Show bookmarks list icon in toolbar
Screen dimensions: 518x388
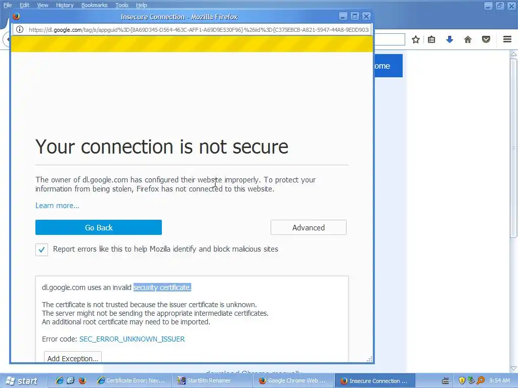(431, 39)
